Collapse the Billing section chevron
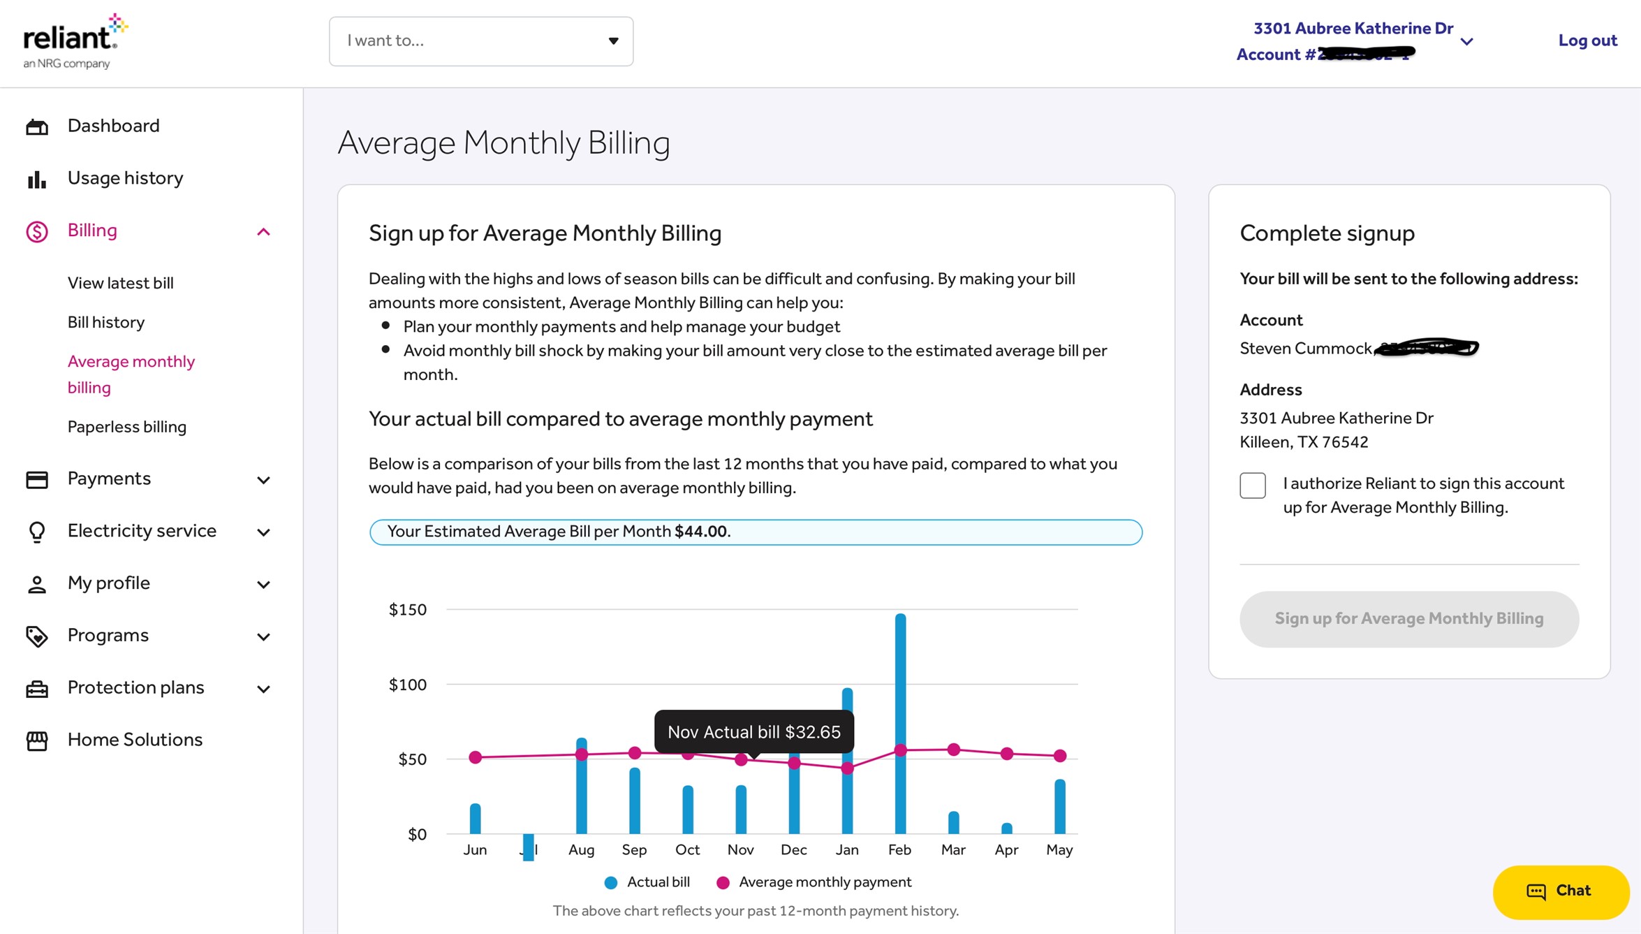Viewport: 1641px width, 934px height. point(263,231)
